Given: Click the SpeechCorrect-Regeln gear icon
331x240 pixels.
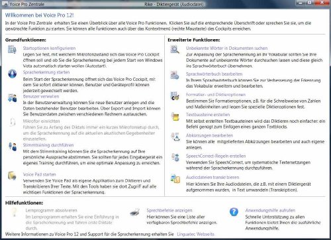Looking at the screenshot, I should coord(175,157).
